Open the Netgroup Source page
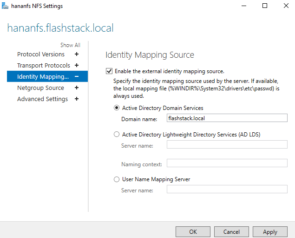This screenshot has height=238, width=295. point(40,88)
